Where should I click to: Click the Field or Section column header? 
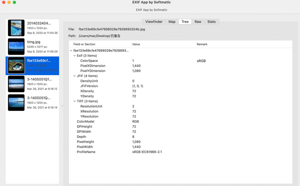click(x=84, y=44)
